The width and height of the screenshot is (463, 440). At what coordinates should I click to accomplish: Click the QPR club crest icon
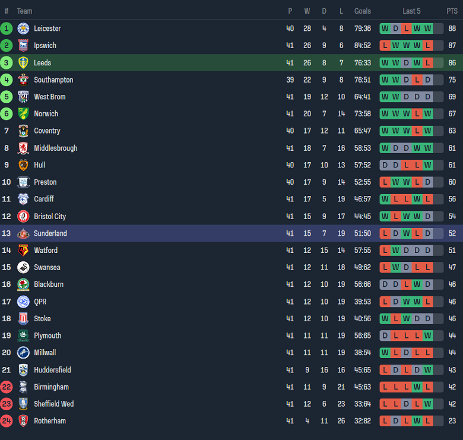coord(23,302)
